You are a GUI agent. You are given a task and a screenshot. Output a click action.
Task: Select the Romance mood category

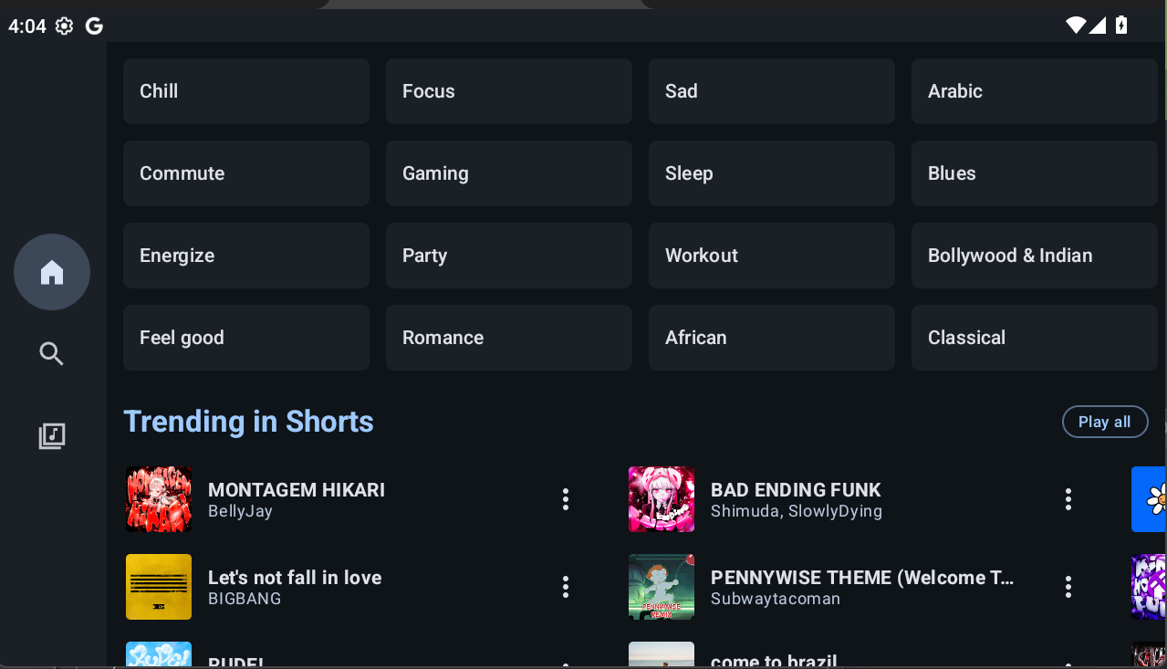click(508, 338)
